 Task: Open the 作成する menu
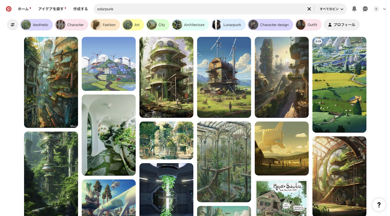(81, 9)
